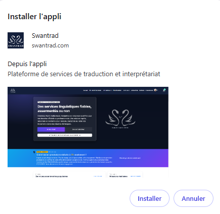Image resolution: width=220 pixels, height=214 pixels.
Task: Cancel with the Annuler button
Action: point(193,198)
